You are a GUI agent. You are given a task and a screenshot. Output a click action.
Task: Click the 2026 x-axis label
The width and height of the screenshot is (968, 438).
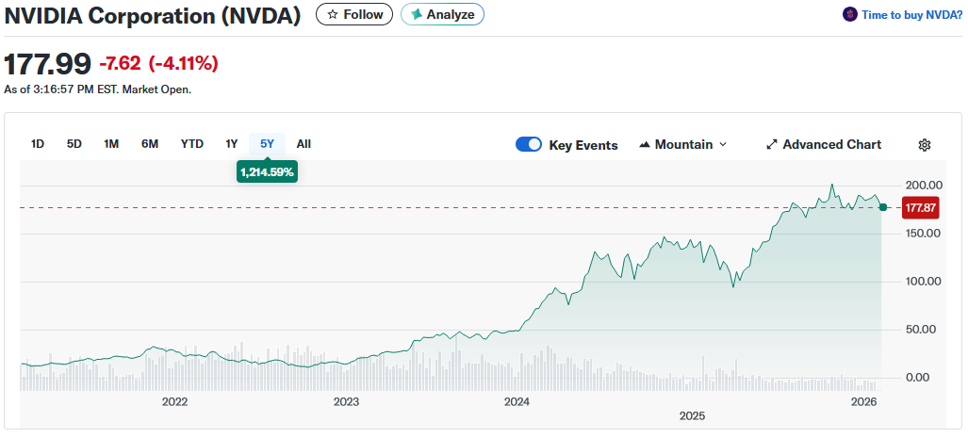(x=864, y=402)
